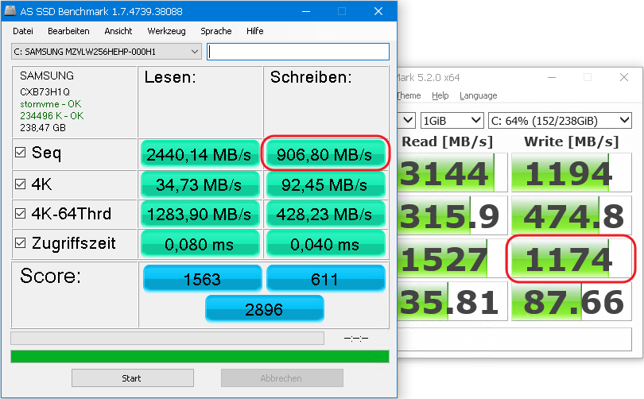Click the stornvme - OK driver text
The image size is (644, 399).
(x=51, y=104)
